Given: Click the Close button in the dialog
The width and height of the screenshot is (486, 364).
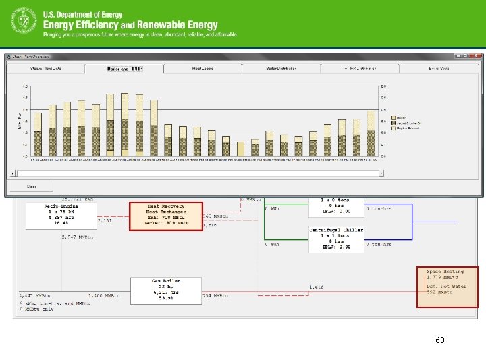Looking at the screenshot, I should [32, 187].
